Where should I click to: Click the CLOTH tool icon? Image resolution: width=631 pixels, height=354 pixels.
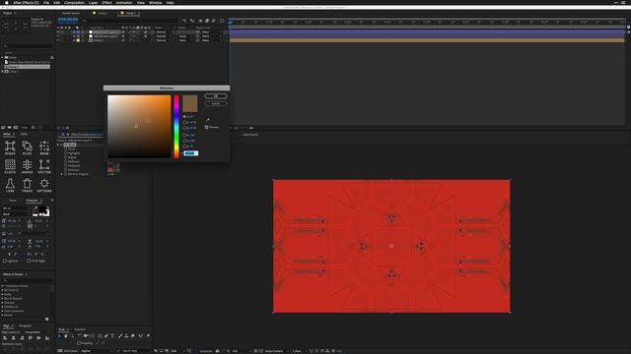[x=10, y=166]
